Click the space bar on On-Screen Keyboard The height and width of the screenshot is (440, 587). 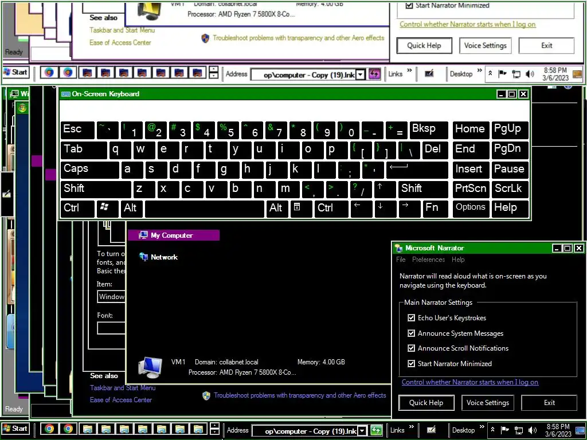tap(205, 209)
